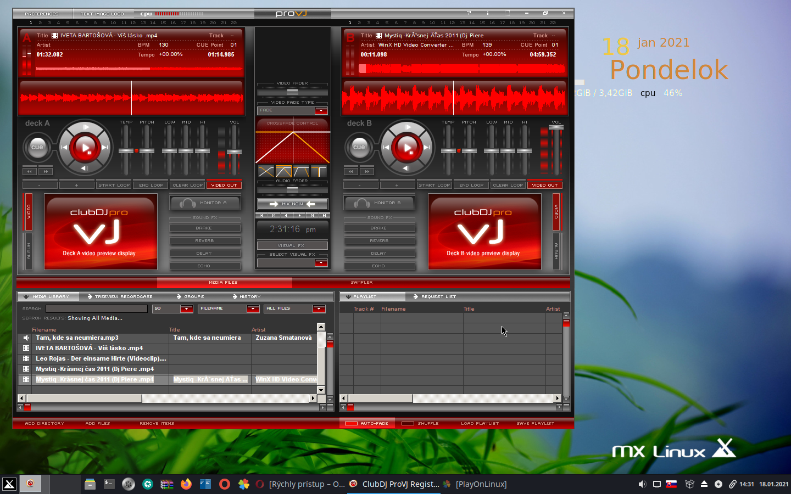
Task: Skip to previous track on Deck A
Action: pyautogui.click(x=64, y=147)
